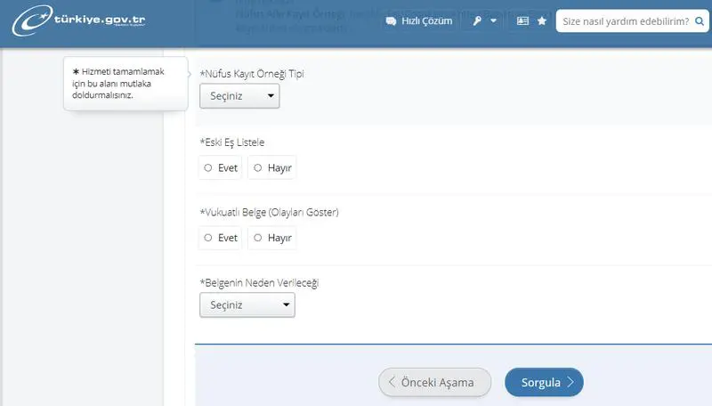Viewport: 712px width, 406px height.
Task: Click the favorites star icon
Action: (x=542, y=20)
